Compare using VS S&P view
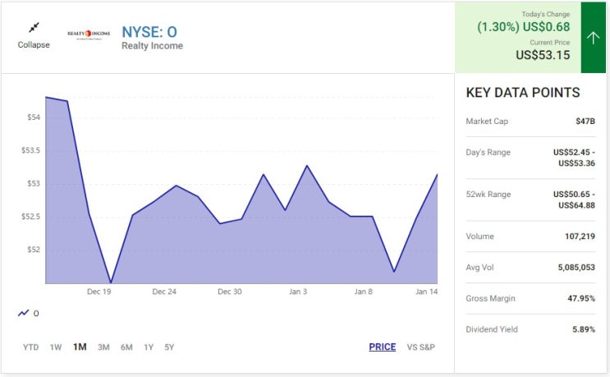The image size is (610, 377). coord(420,347)
